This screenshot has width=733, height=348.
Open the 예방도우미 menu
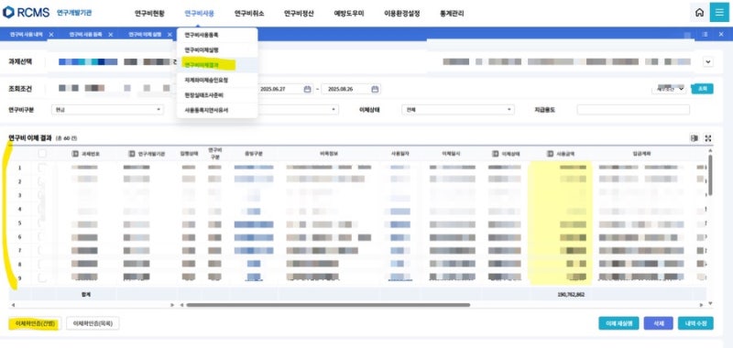coord(349,14)
